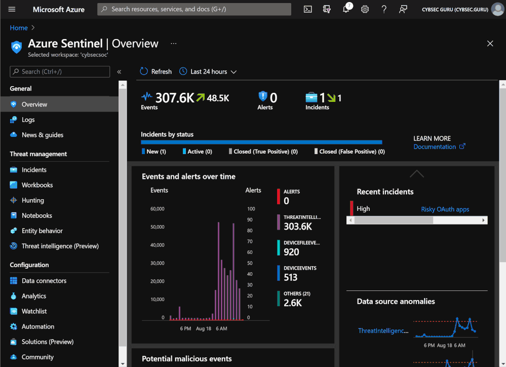Select Overview in the General menu
This screenshot has height=367, width=506.
[59, 104]
